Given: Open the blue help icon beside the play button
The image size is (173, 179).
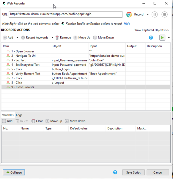Looking at the screenshot, I should click(x=151, y=38).
